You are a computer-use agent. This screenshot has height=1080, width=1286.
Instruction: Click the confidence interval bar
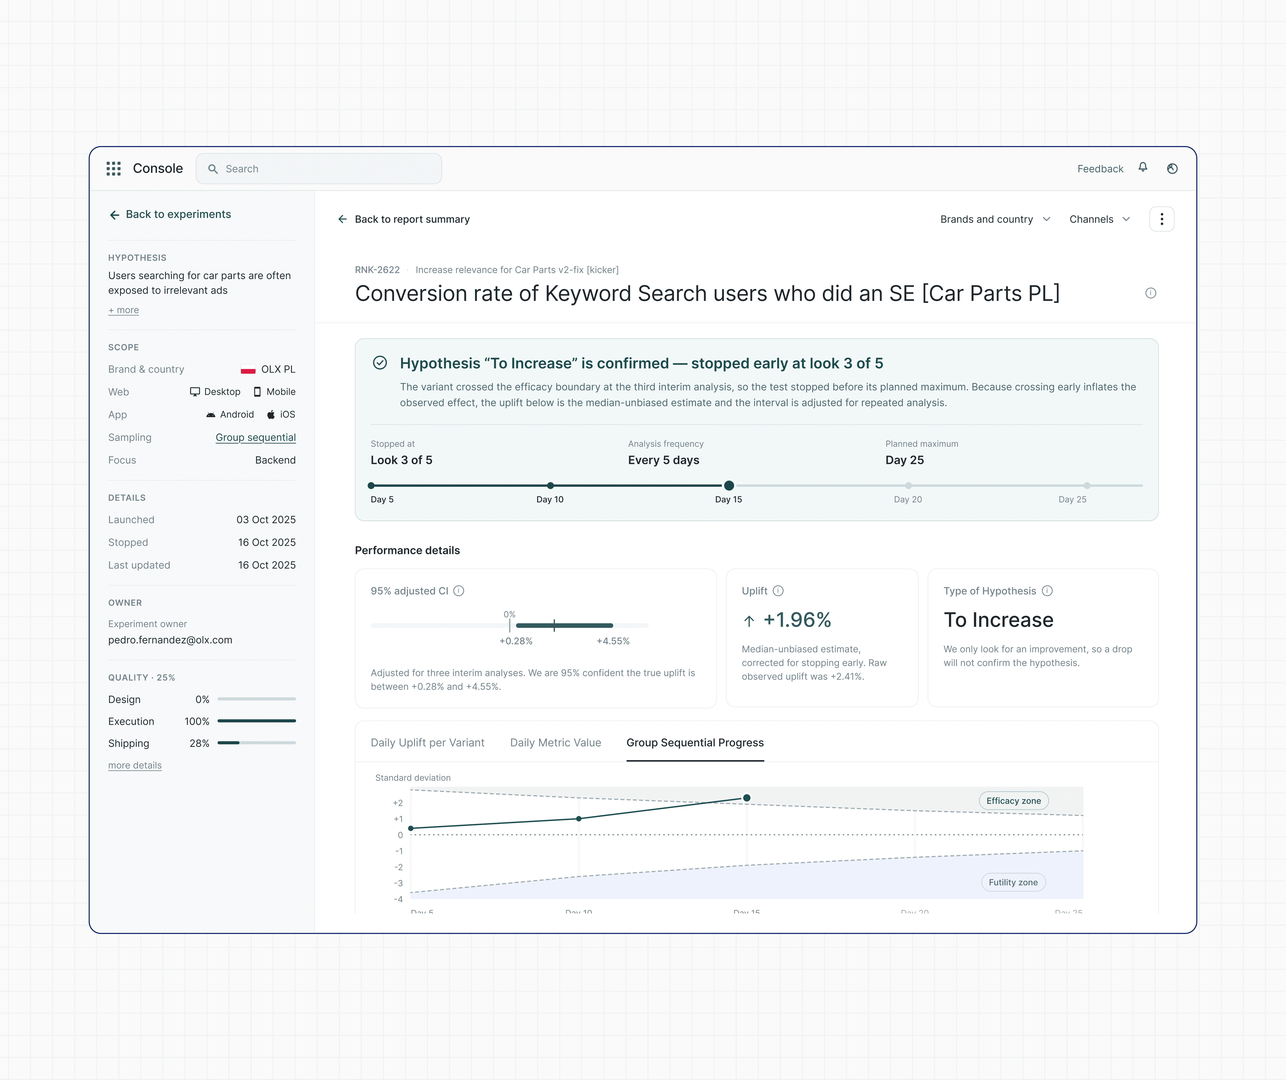click(564, 626)
